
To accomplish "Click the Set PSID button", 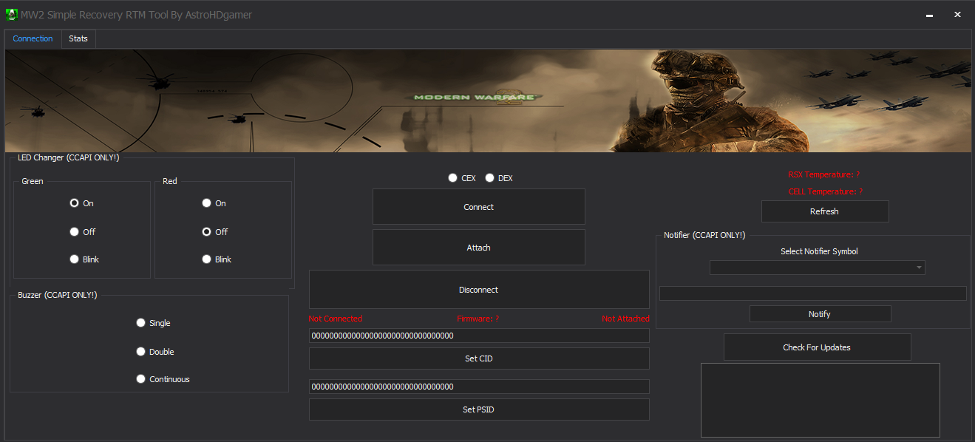I will [479, 409].
